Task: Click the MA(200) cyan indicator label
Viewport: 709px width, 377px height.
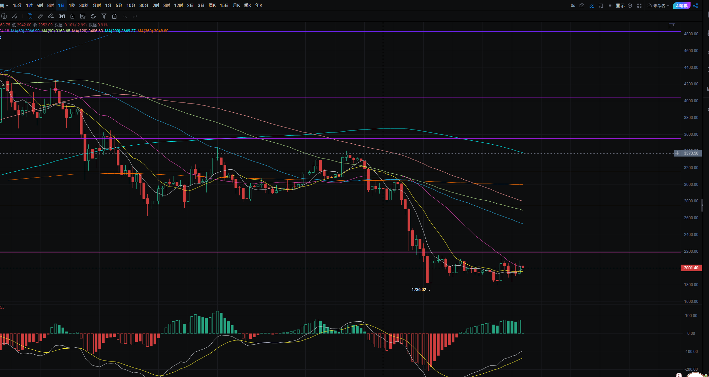Action: (120, 31)
